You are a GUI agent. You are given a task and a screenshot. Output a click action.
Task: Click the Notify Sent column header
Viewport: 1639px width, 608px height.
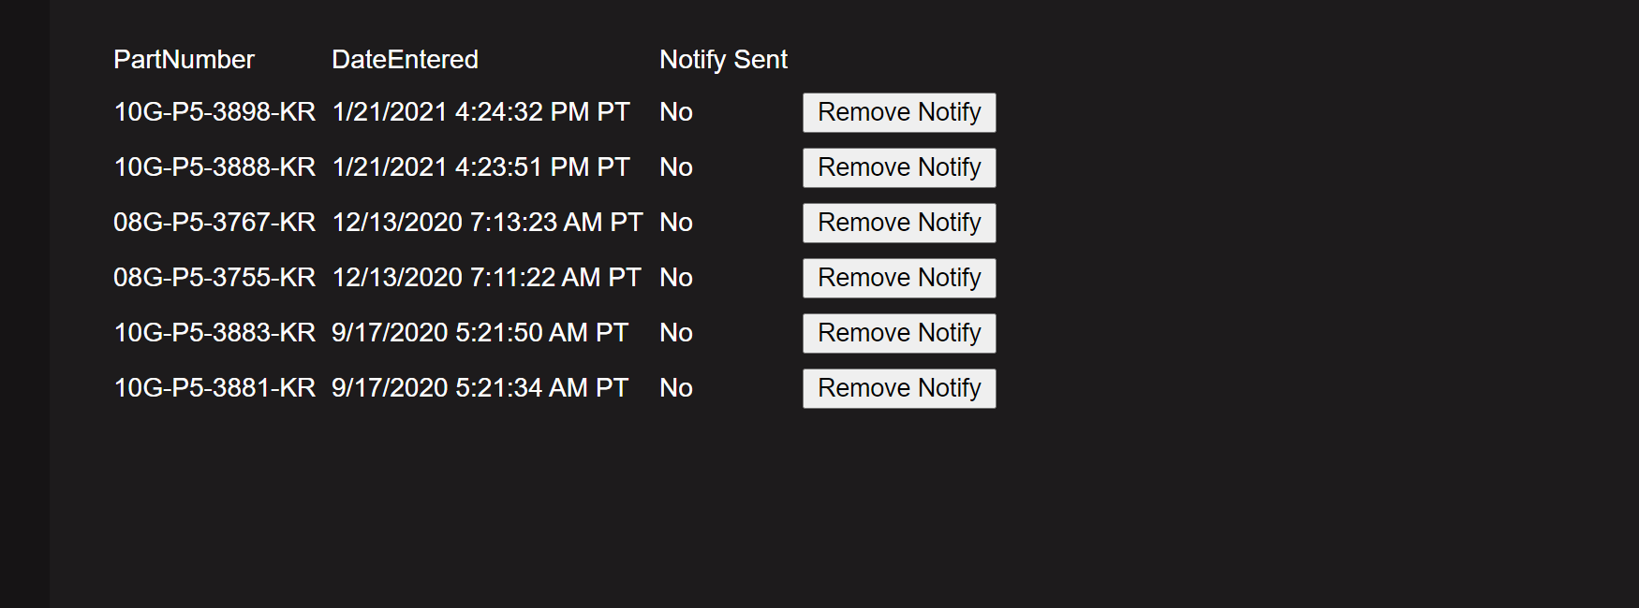click(723, 60)
